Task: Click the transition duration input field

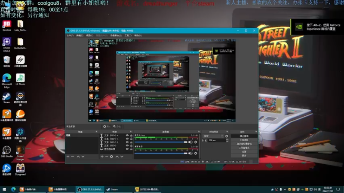Action: click(217, 141)
